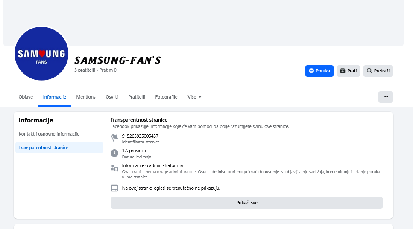Image resolution: width=413 pixels, height=229 pixels.
Task: Click the magnifier icon on Pretraži
Action: (x=369, y=71)
